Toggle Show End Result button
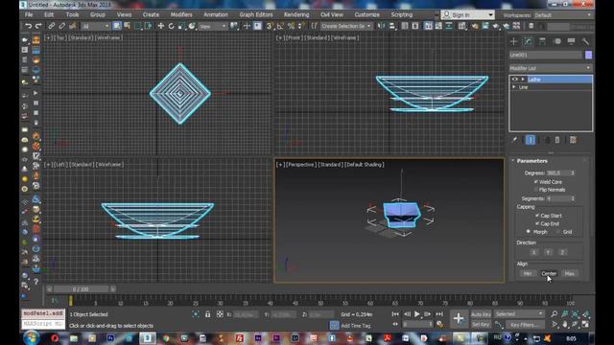The width and height of the screenshot is (614, 345). tap(531, 140)
